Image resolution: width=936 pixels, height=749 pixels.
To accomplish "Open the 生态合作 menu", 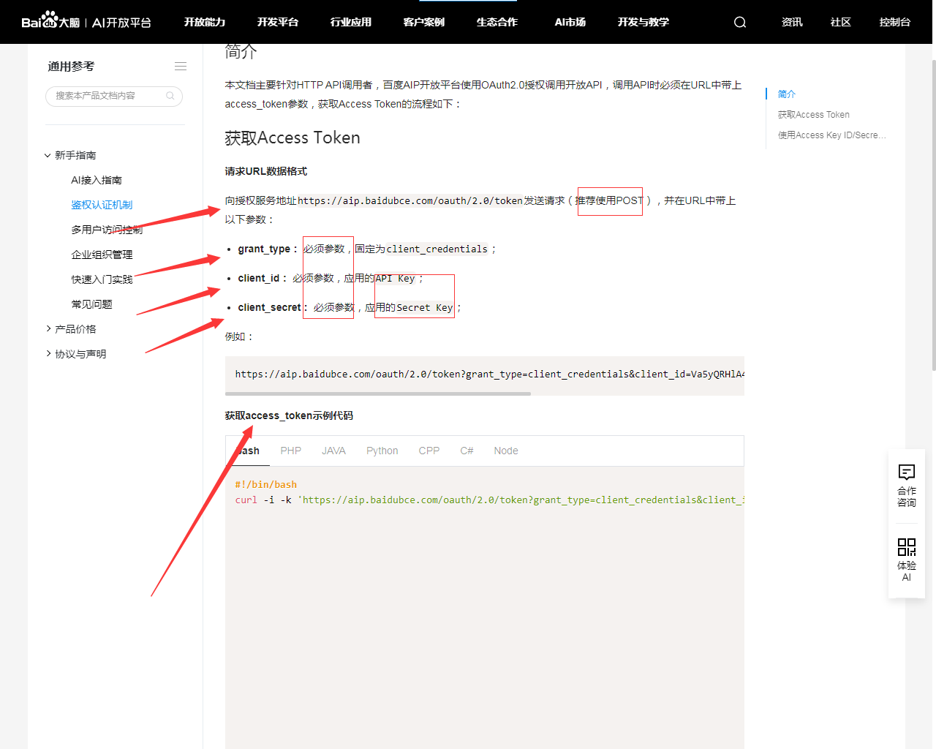I will [x=497, y=22].
